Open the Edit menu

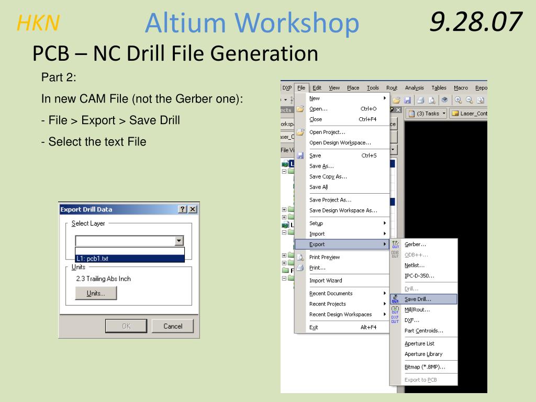pos(317,88)
